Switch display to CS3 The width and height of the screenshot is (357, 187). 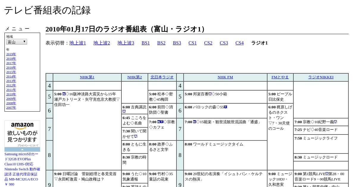(x=224, y=43)
